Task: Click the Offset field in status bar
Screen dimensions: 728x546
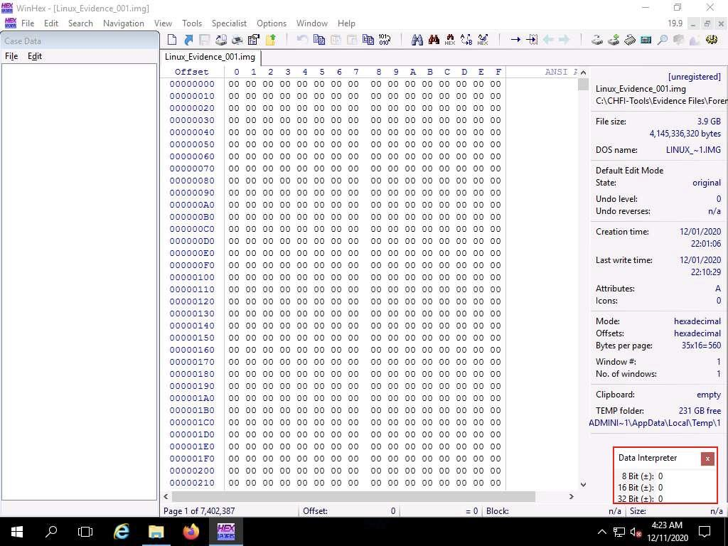Action: click(x=348, y=510)
